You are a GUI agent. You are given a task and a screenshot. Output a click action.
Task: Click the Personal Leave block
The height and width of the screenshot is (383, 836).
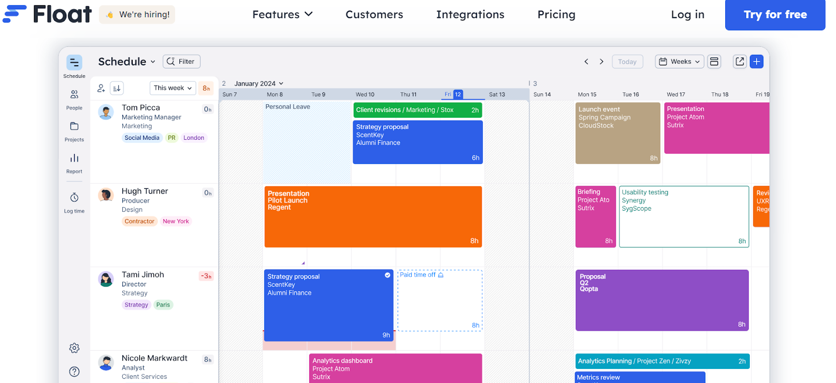click(x=307, y=142)
